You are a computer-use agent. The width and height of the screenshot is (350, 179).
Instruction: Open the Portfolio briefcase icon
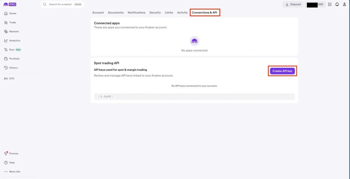tap(6, 59)
